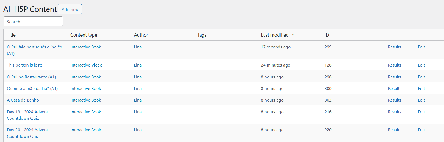
Task: Open 'O Rui fala português e inglês' title
Action: pyautogui.click(x=34, y=47)
